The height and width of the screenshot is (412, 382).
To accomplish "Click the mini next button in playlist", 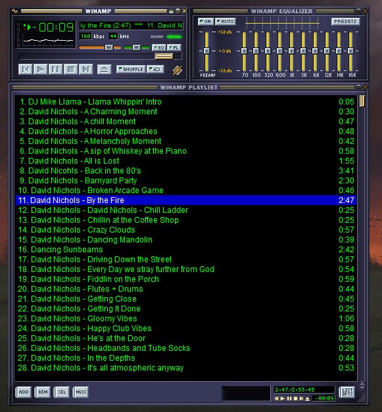I will pos(301,399).
